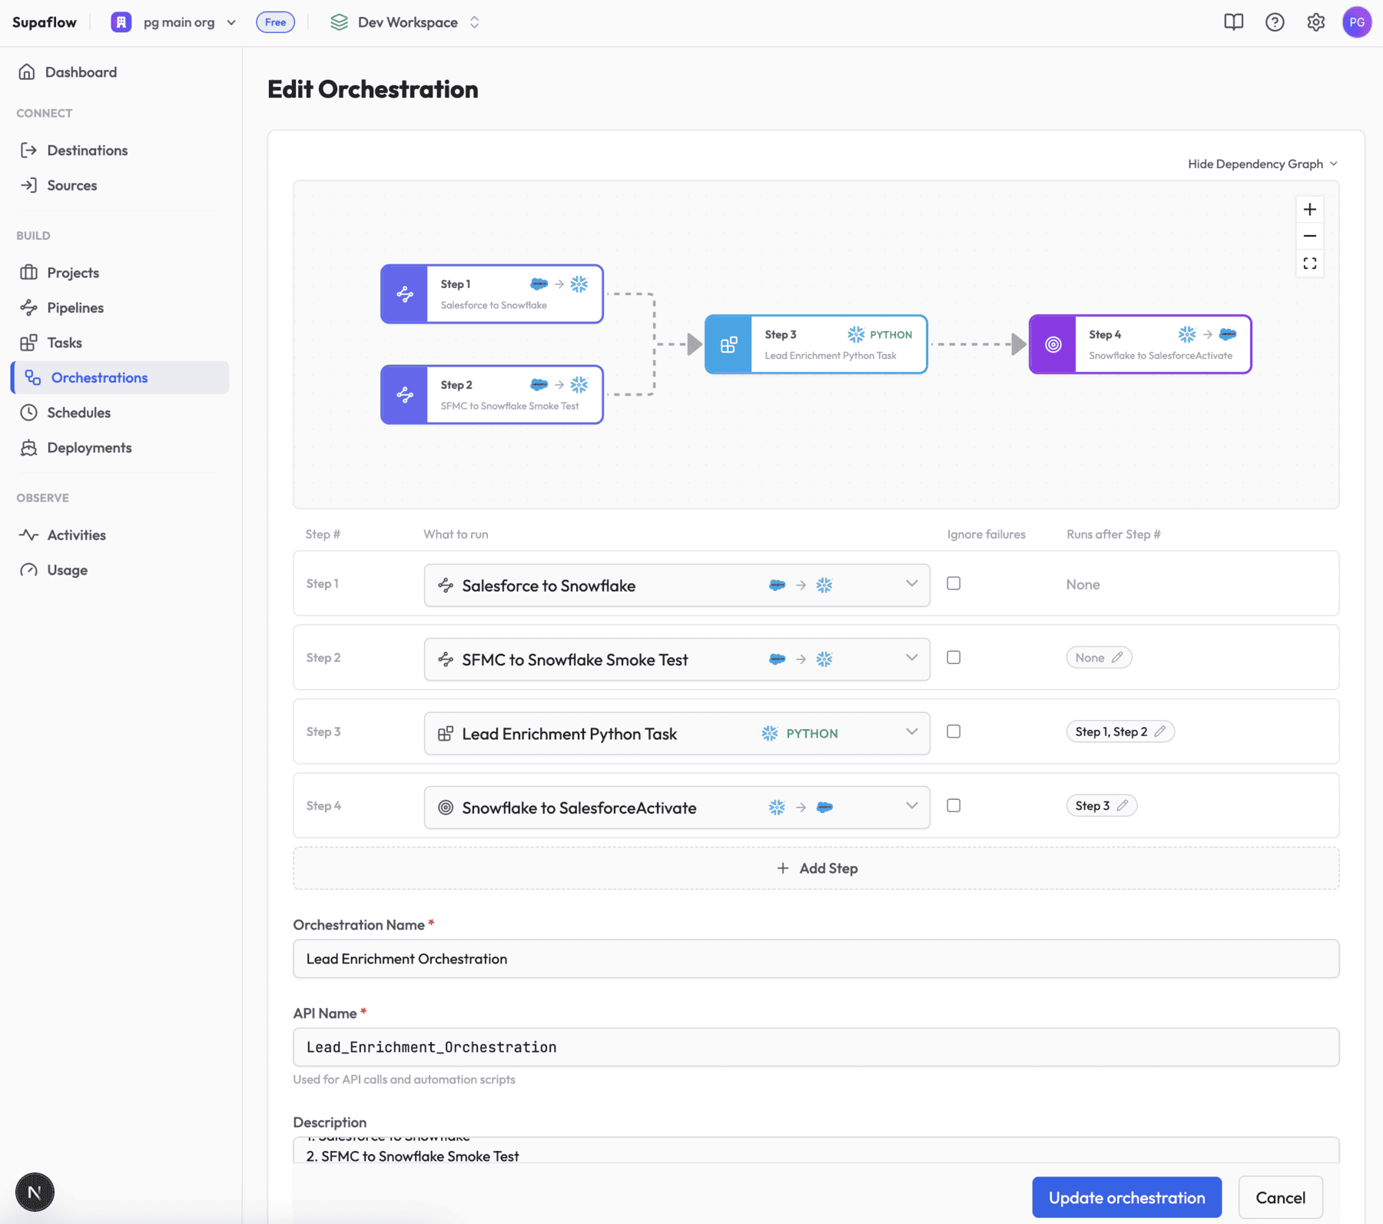Go to Dashboard

pos(81,71)
